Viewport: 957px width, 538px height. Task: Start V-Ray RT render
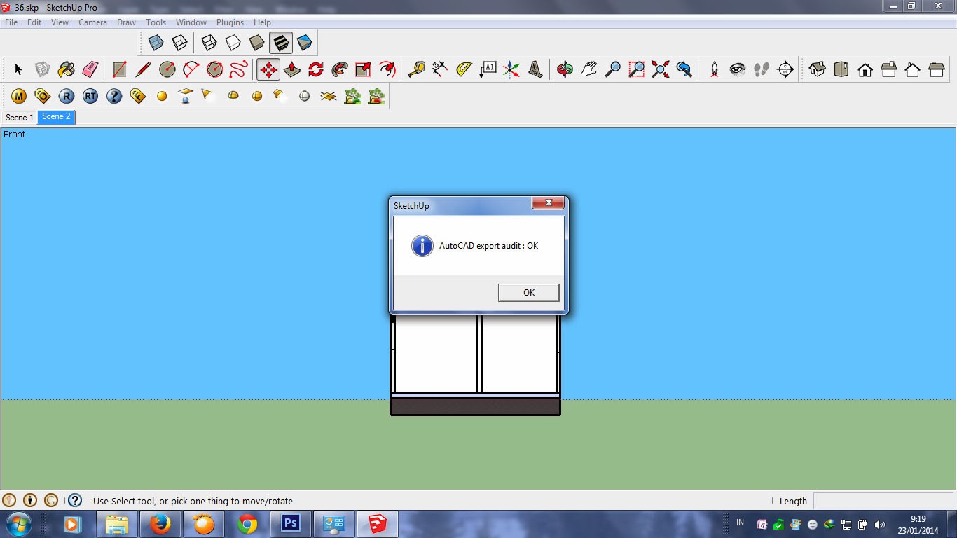pyautogui.click(x=90, y=96)
